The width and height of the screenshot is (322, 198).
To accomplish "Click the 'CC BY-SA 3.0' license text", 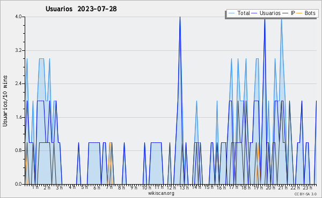I will point(305,194).
